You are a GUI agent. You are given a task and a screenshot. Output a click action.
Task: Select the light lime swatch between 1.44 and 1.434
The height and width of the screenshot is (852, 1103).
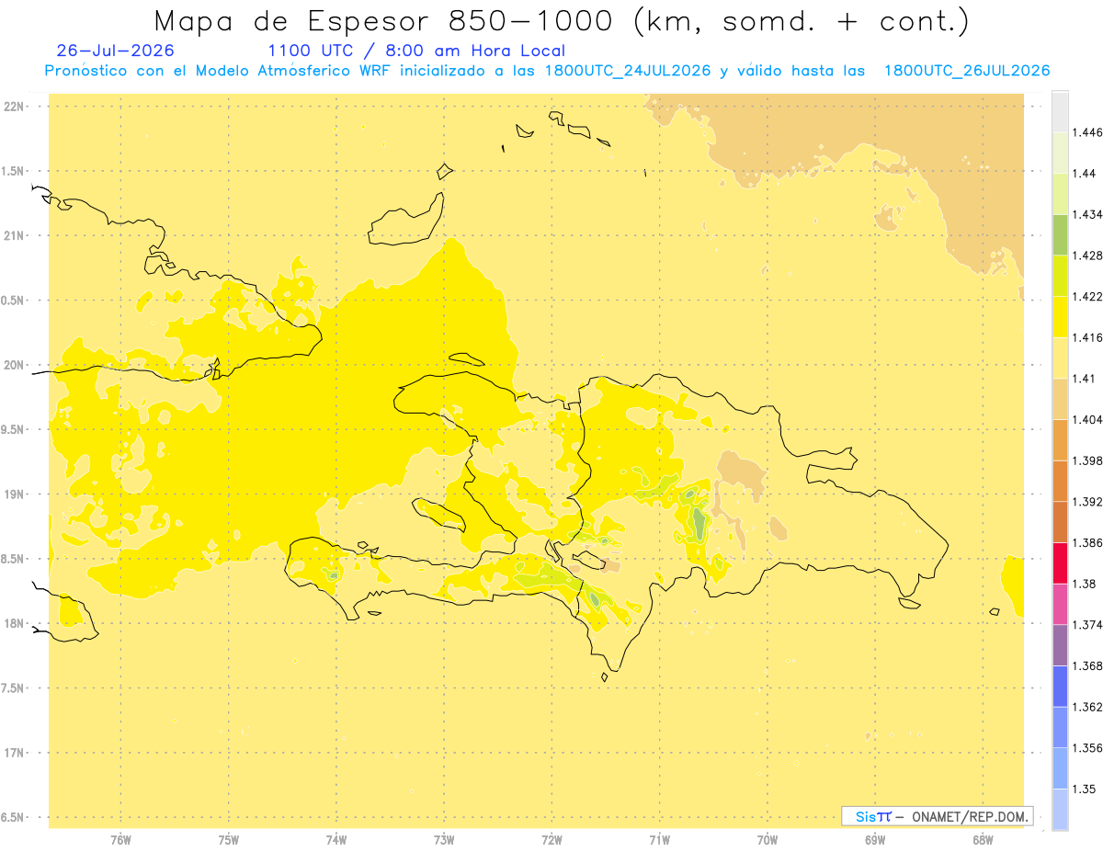coord(1060,194)
